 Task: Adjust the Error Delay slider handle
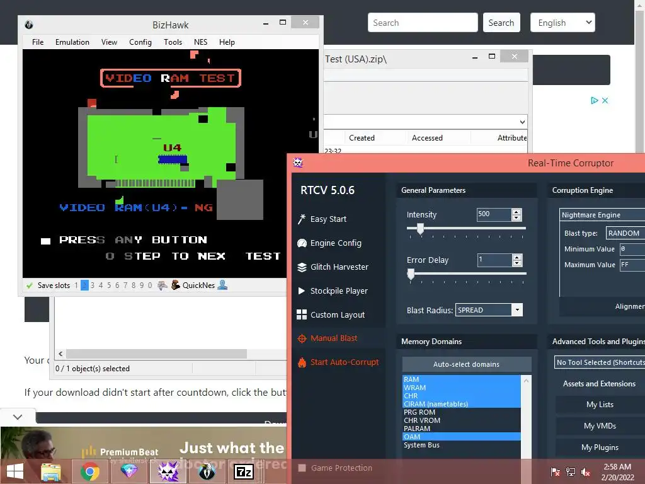click(411, 274)
